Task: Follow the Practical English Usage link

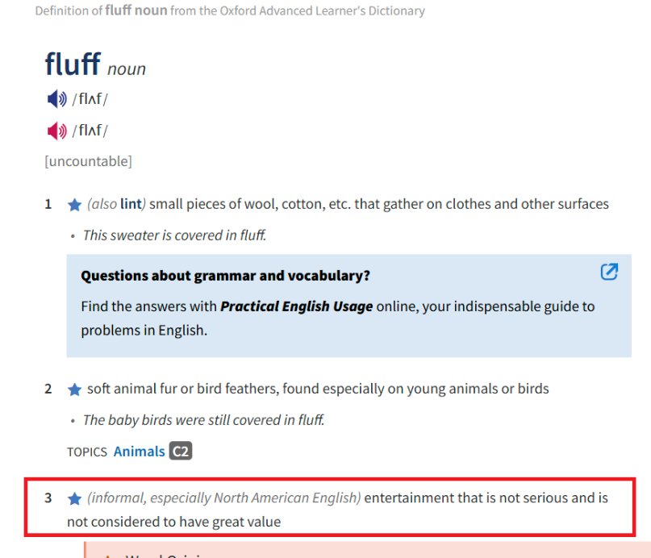Action: (296, 306)
